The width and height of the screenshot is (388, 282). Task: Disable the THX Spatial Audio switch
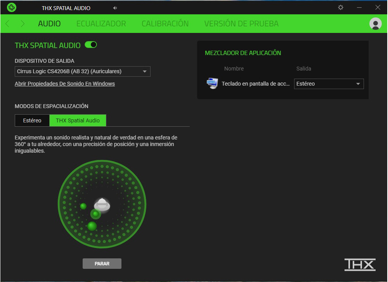(90, 45)
